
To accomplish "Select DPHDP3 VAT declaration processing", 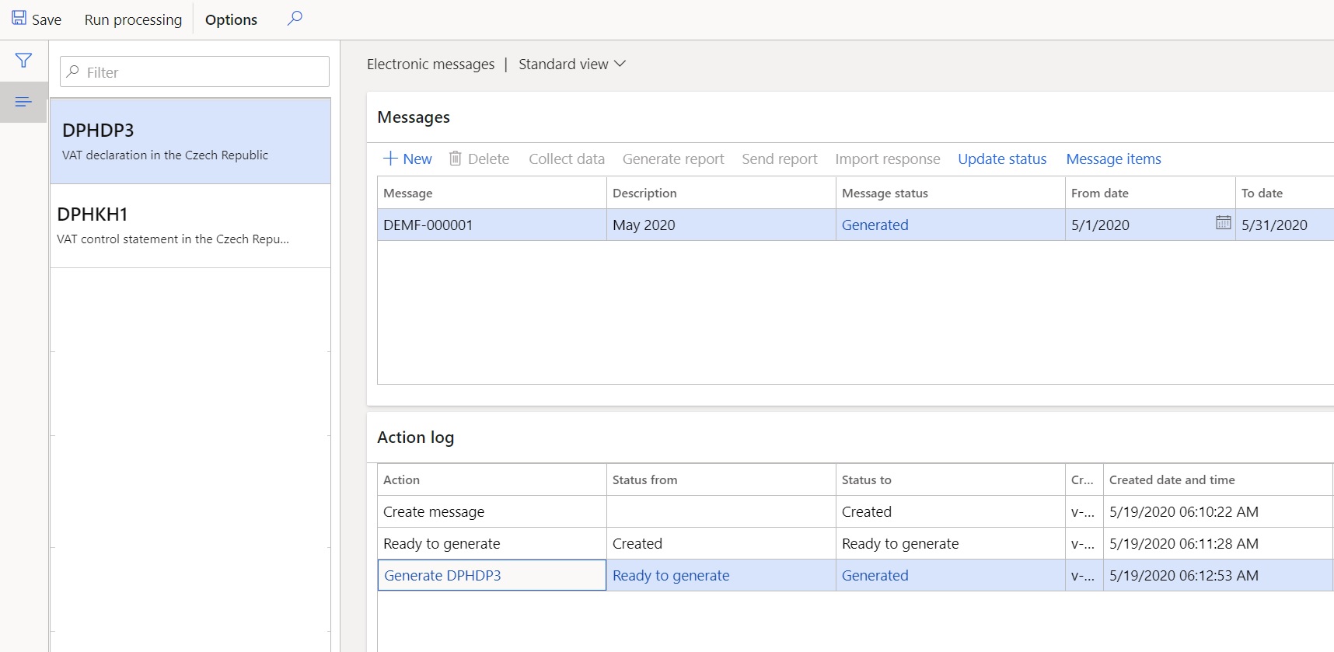I will coord(190,141).
